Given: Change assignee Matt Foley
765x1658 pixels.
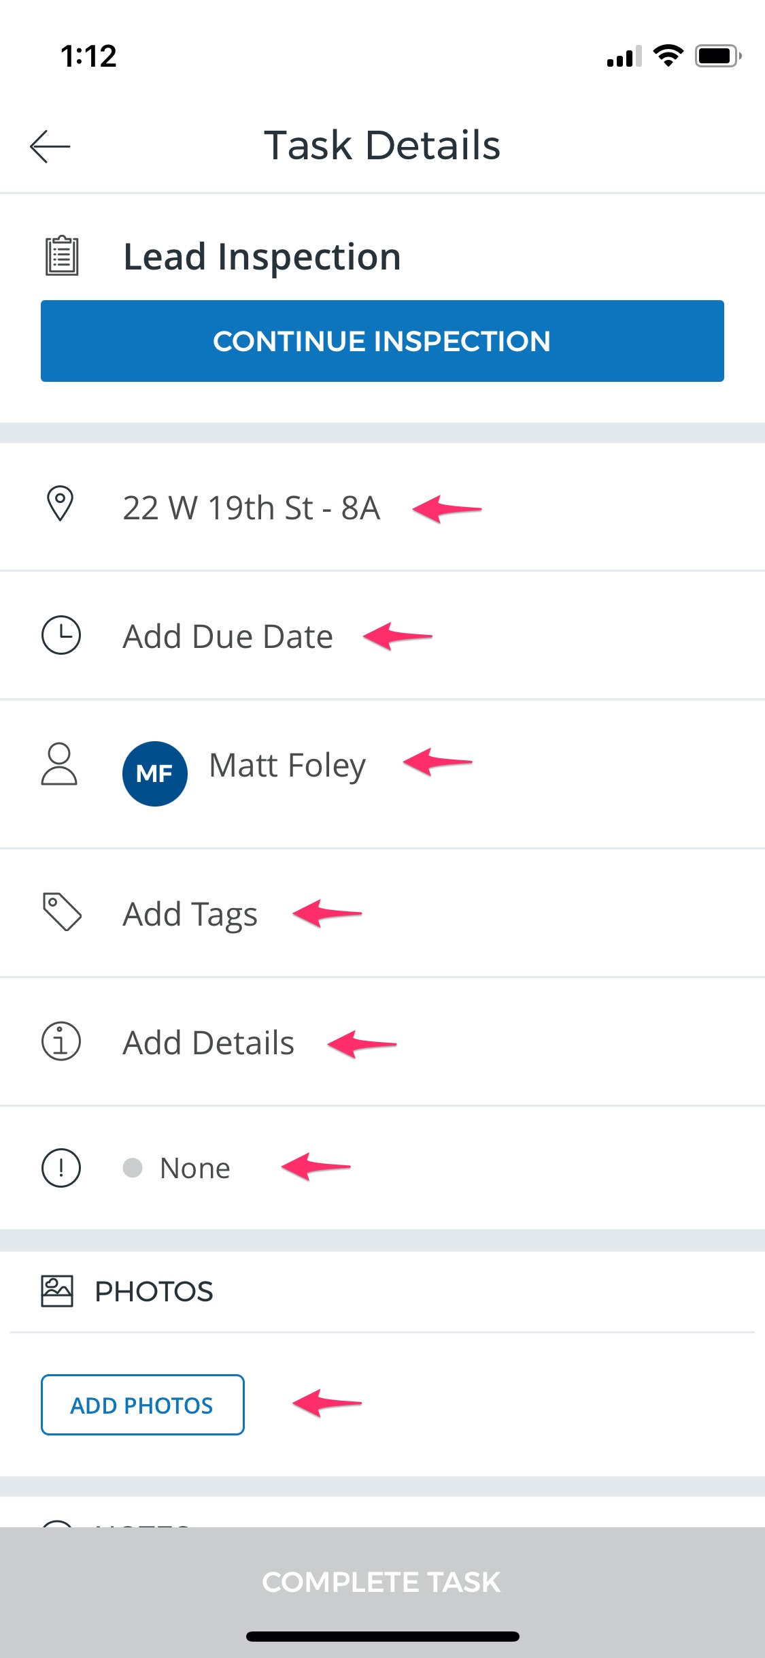Looking at the screenshot, I should point(382,774).
